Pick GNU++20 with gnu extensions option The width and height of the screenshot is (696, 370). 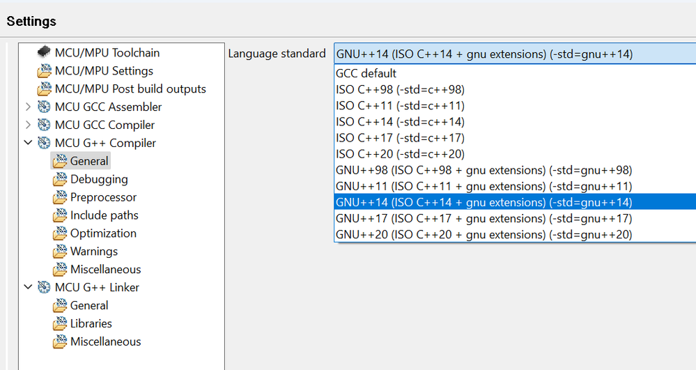click(515, 235)
